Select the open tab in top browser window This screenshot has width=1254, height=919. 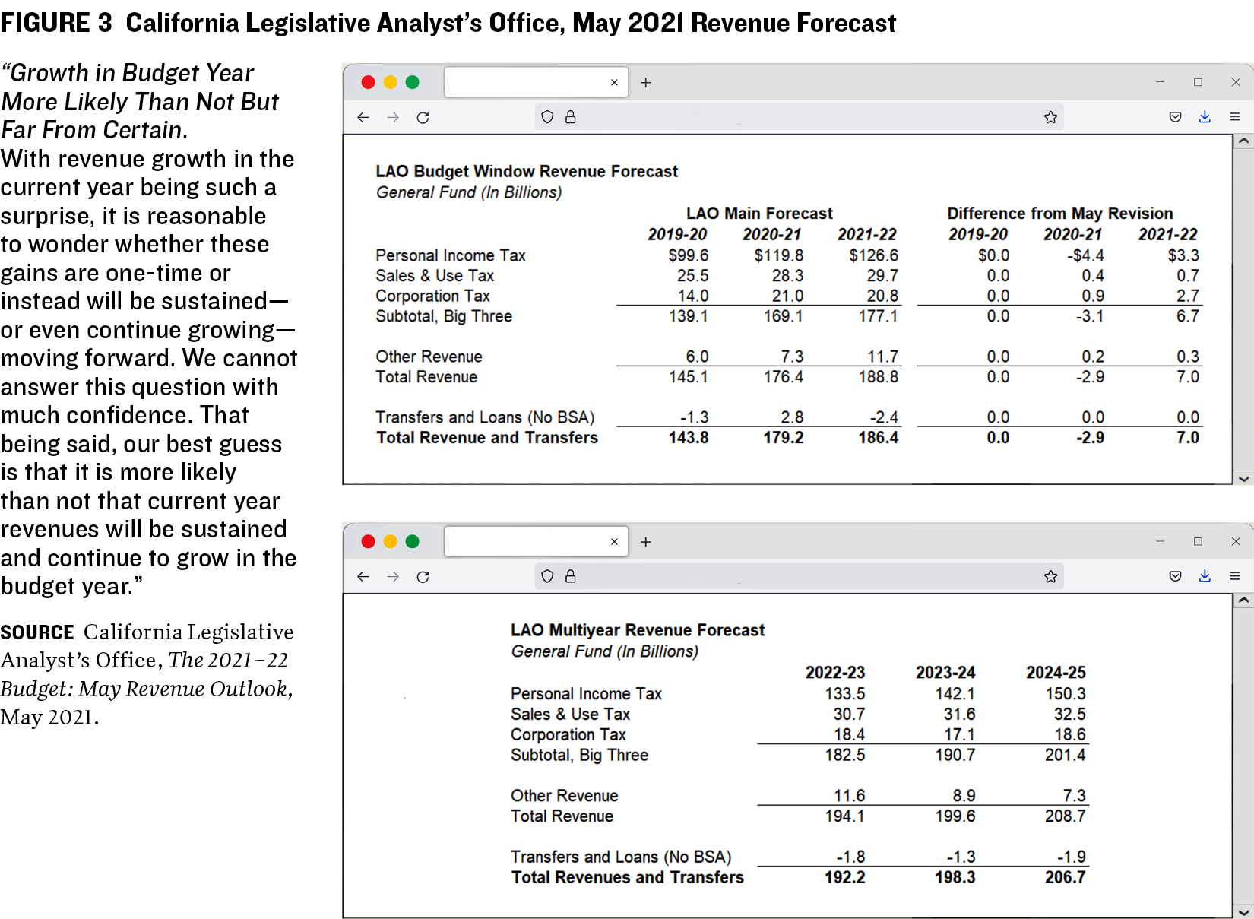click(536, 82)
